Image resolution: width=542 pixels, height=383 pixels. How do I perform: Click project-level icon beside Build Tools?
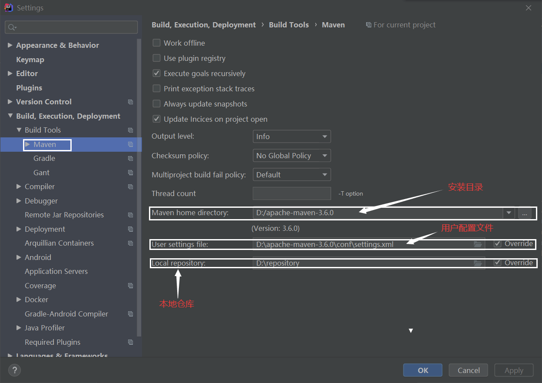[130, 130]
